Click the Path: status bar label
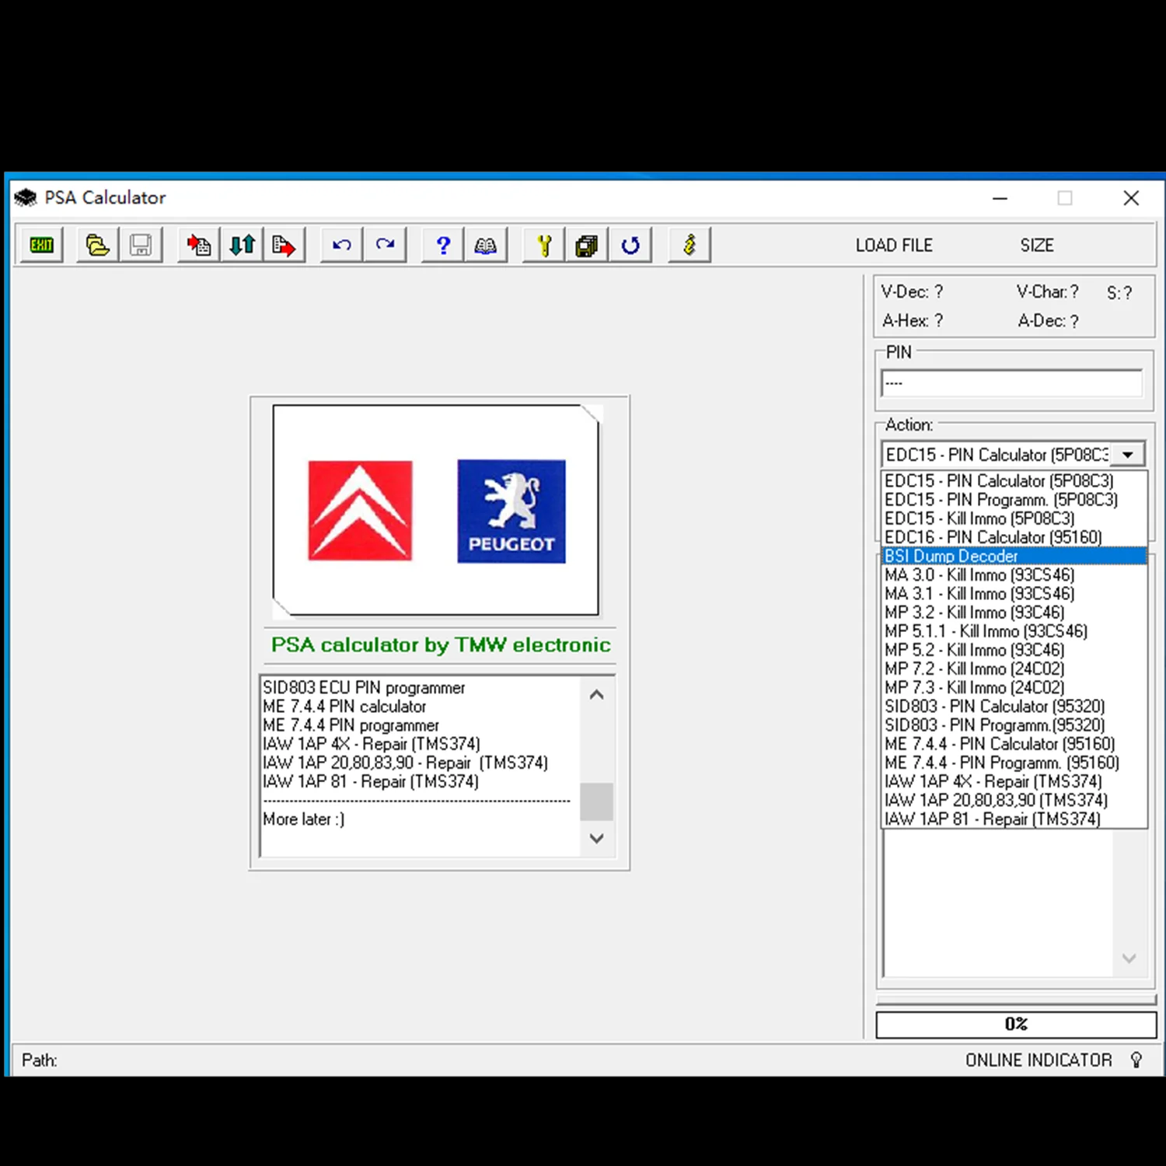 [40, 1060]
